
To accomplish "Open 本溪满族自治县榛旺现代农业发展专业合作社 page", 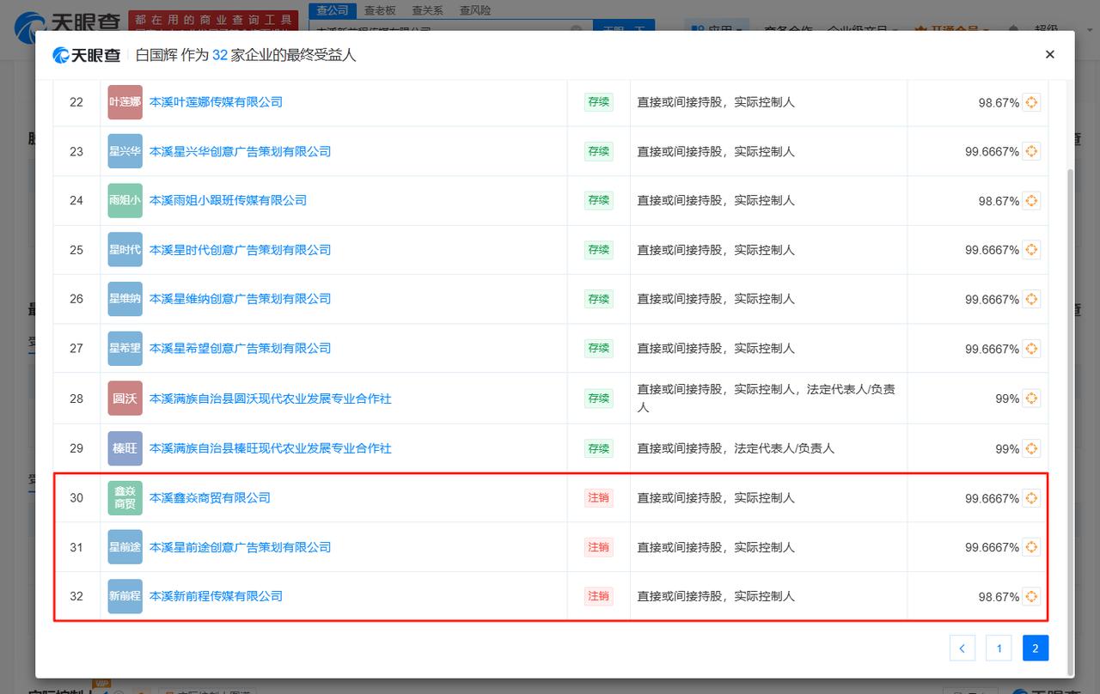I will coord(270,448).
